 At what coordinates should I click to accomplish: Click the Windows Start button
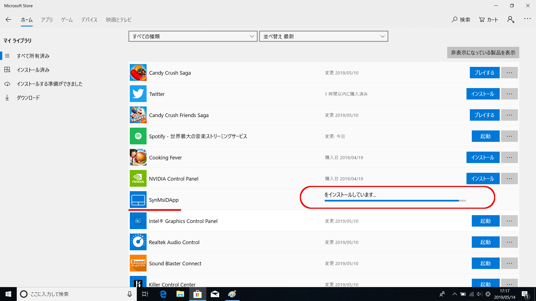(x=8, y=294)
